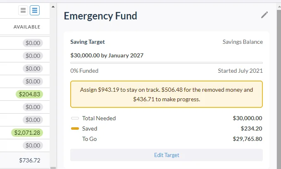Click the pencil edit icon beside Emergency Fund
The image size is (281, 169).
[x=264, y=15]
